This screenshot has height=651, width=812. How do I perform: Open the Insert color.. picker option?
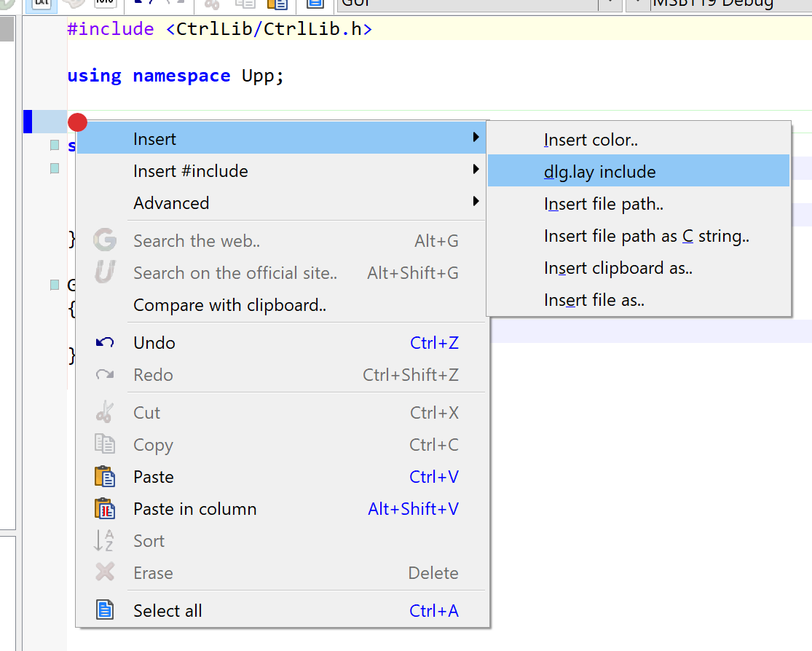point(591,140)
